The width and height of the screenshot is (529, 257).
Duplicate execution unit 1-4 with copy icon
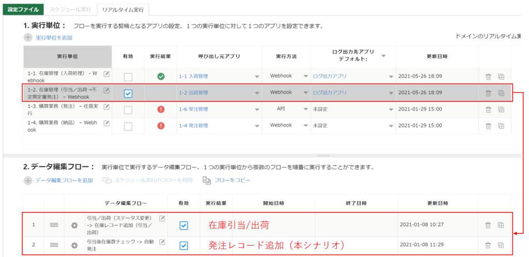coord(501,126)
